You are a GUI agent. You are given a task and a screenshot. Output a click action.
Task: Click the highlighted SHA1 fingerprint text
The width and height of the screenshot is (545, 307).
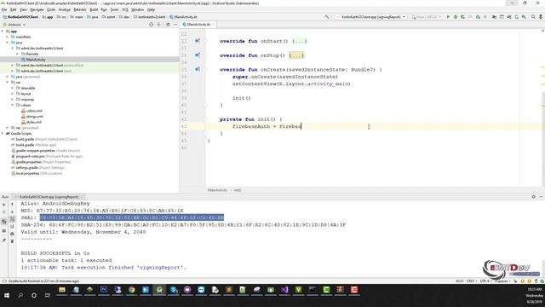tap(132, 217)
